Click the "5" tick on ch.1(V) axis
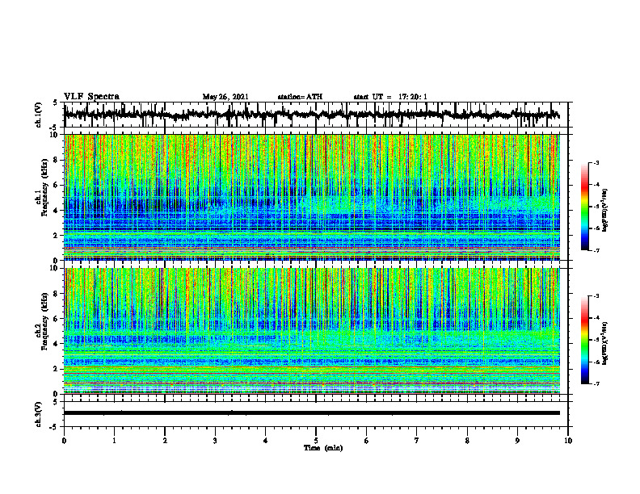Viewport: 640px width, 494px height. click(x=55, y=103)
